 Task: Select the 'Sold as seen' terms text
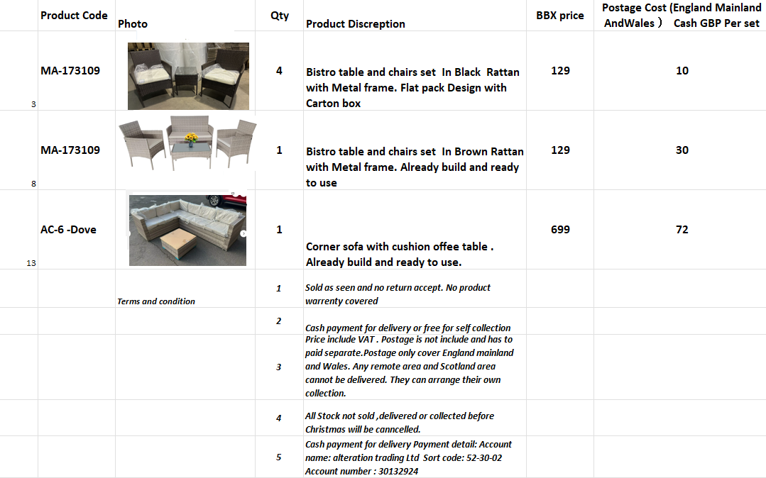pyautogui.click(x=398, y=294)
